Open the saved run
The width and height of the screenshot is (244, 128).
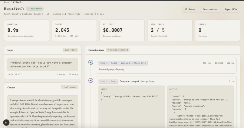pos(210,9)
